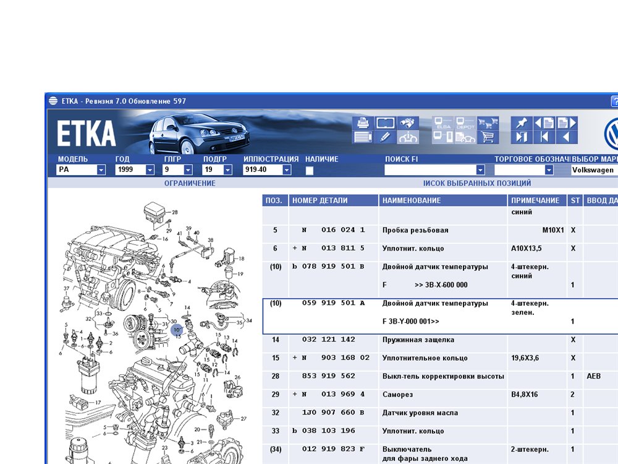Click the document and car icon

465,137
